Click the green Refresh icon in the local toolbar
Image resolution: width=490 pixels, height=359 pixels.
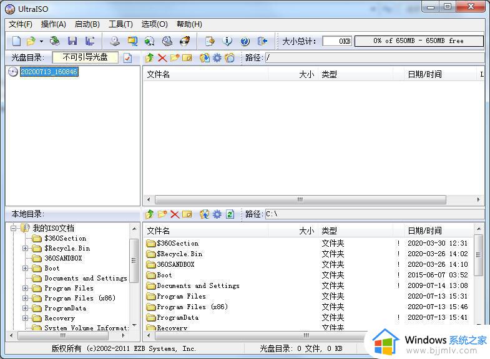click(x=230, y=214)
